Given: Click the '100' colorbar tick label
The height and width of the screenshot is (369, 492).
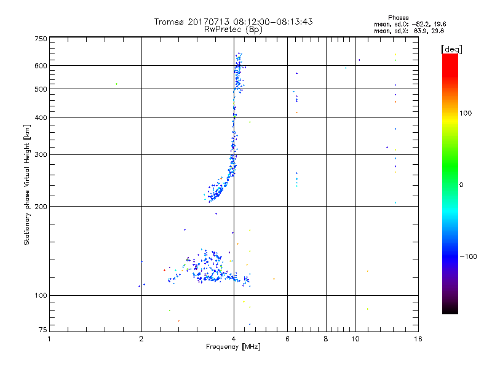Looking at the screenshot, I should point(466,113).
